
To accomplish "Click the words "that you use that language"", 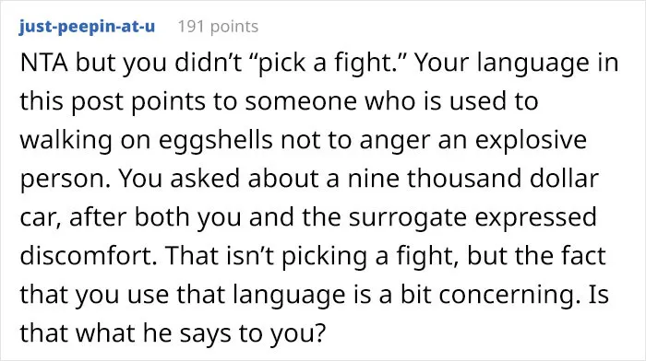I will click(x=183, y=295).
